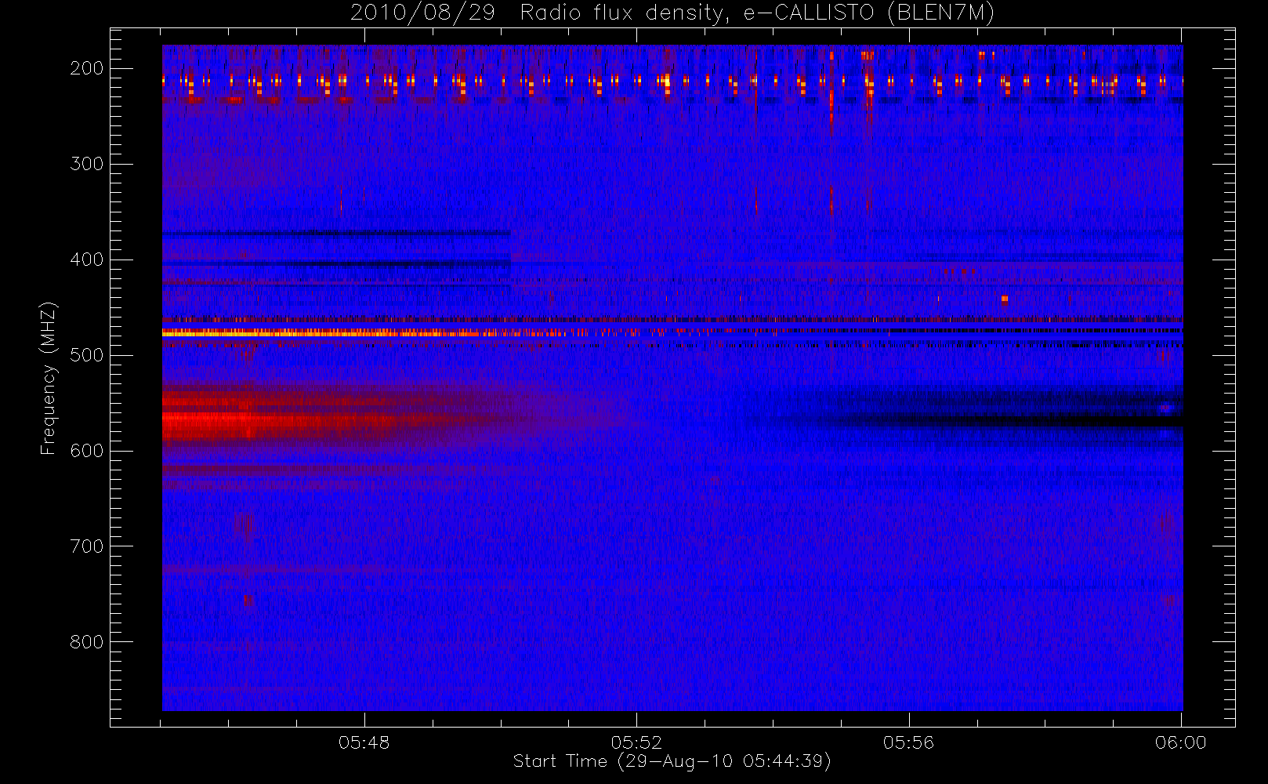Click the 400 frequency tick label

pyautogui.click(x=86, y=260)
